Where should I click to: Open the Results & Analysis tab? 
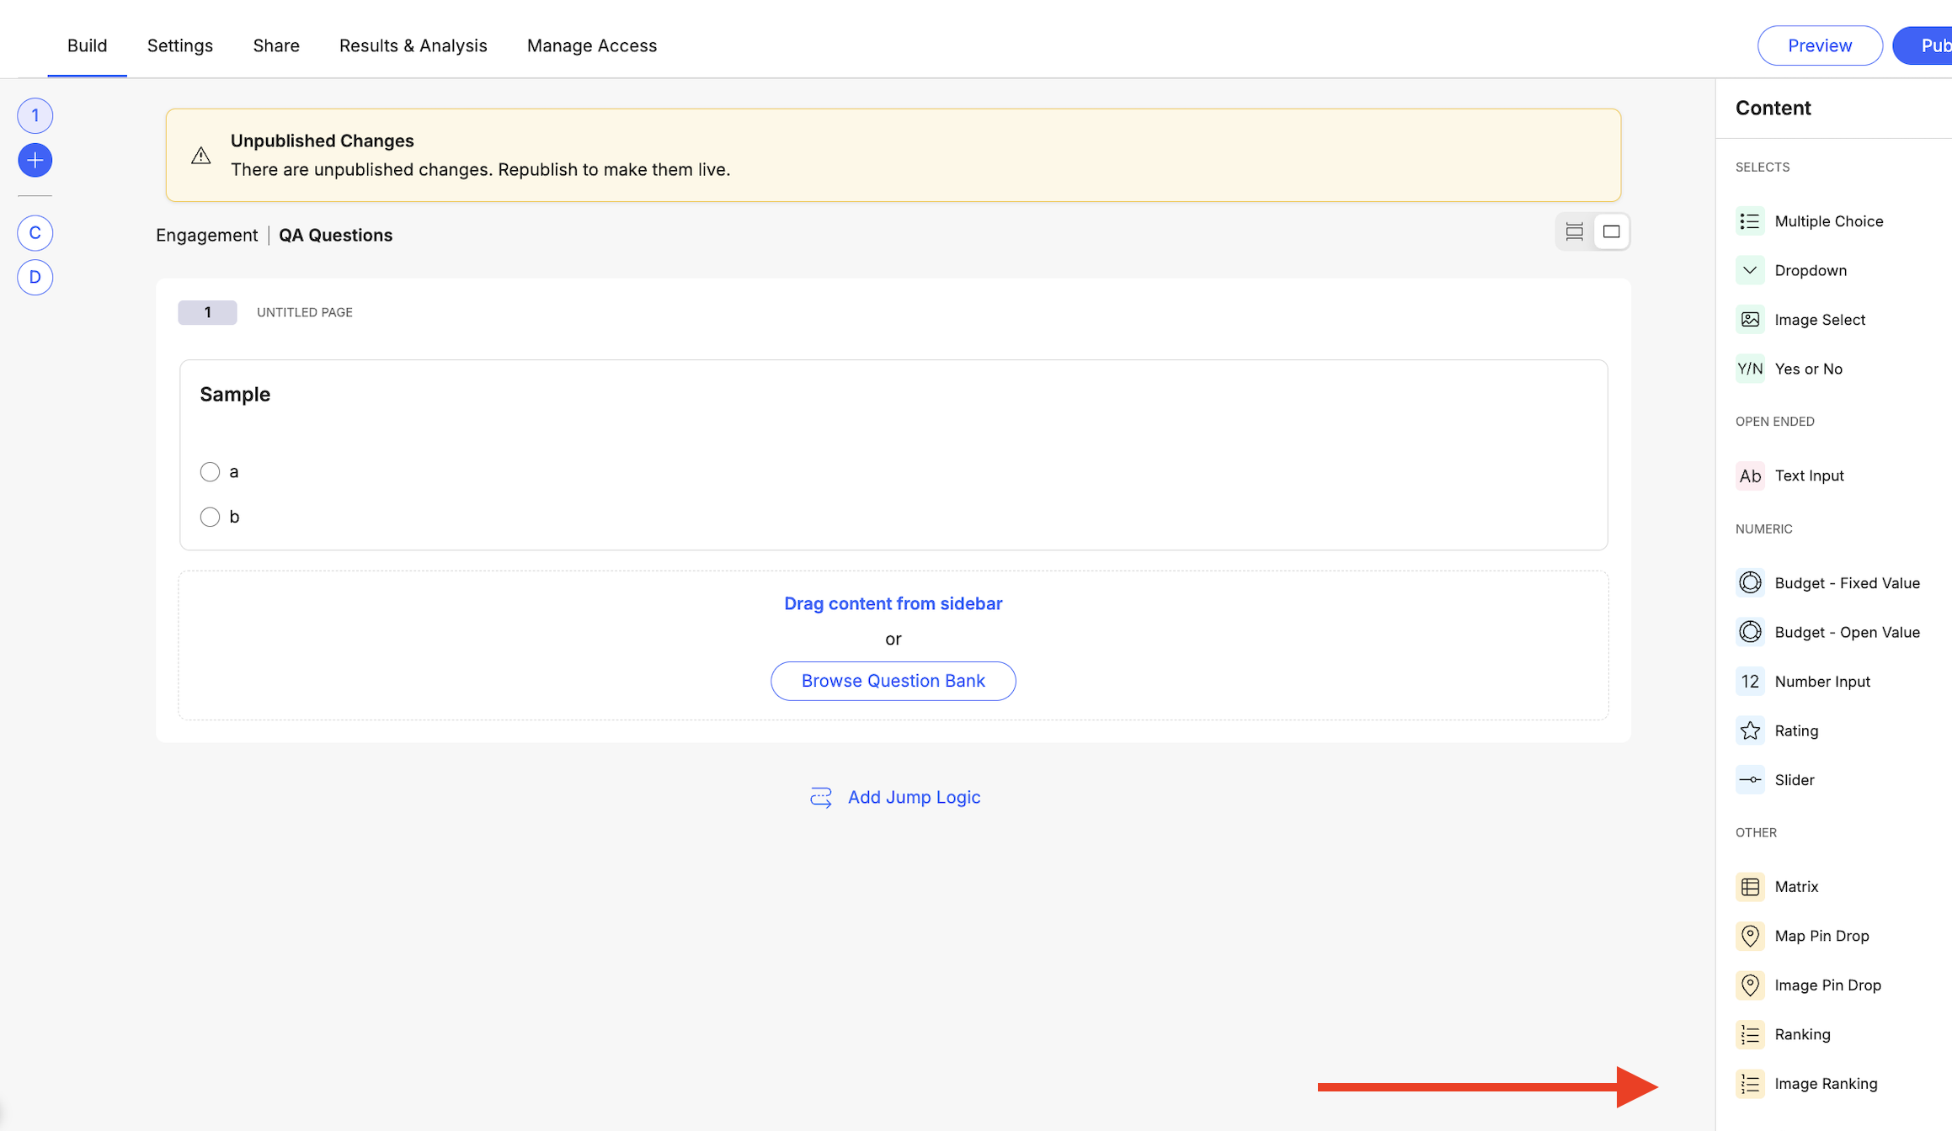[x=413, y=45]
